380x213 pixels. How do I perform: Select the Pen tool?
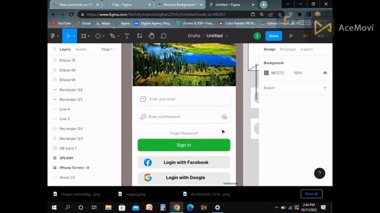click(112, 36)
